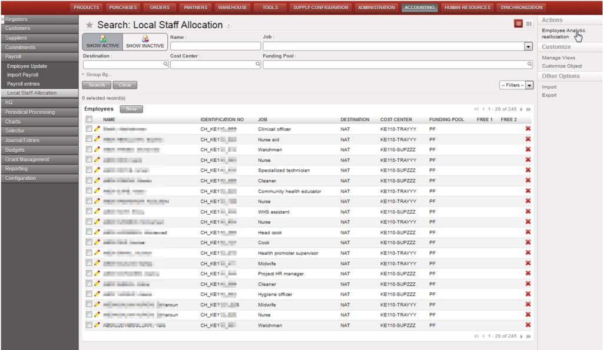Jump to last page of employee records

pos(529,109)
